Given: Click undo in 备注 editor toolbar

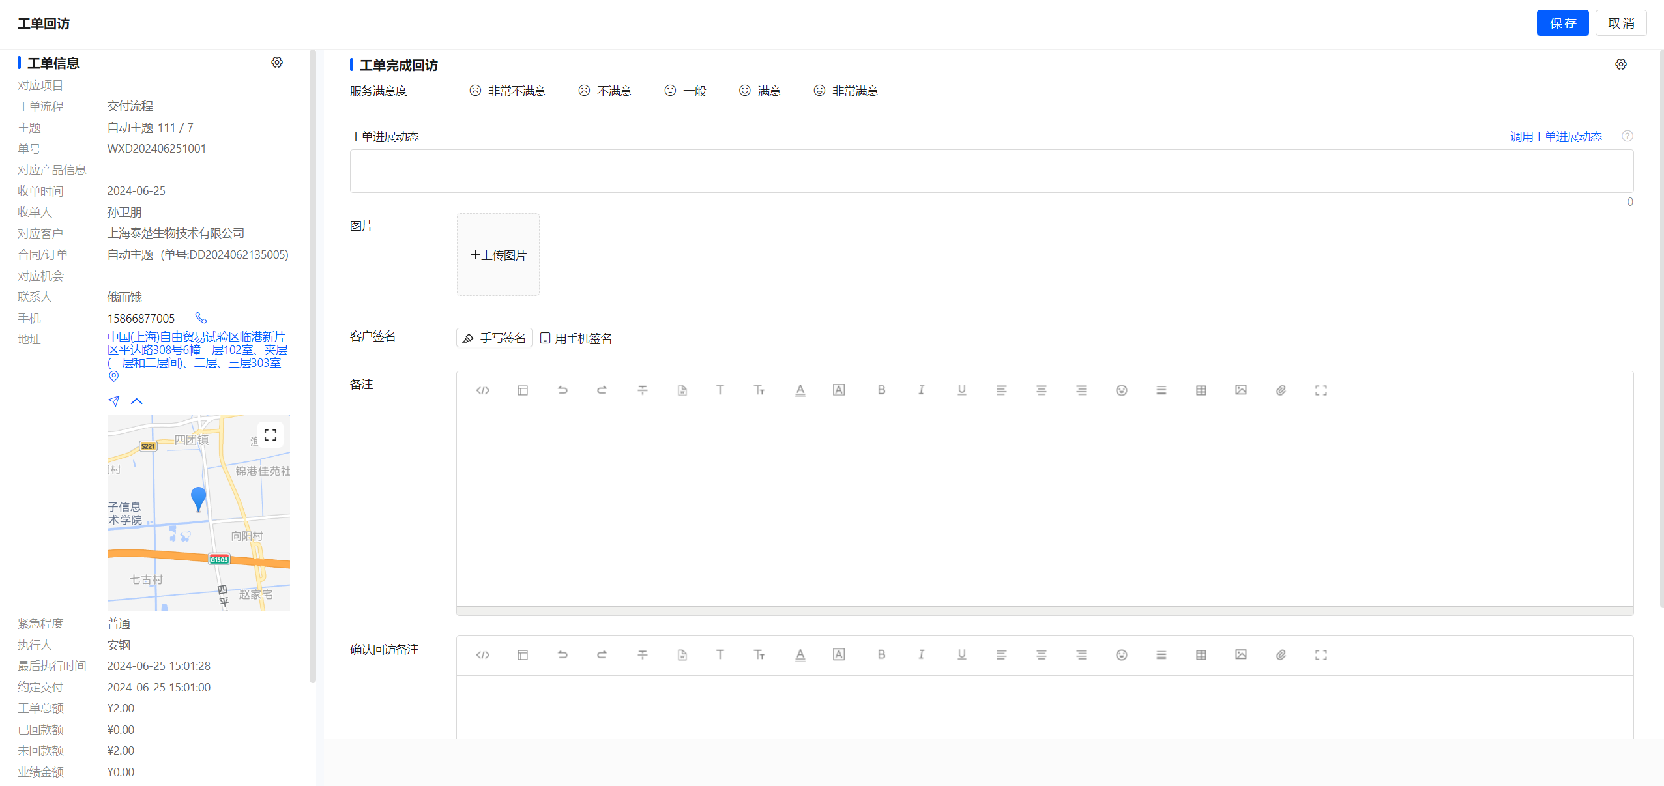Looking at the screenshot, I should [x=562, y=390].
